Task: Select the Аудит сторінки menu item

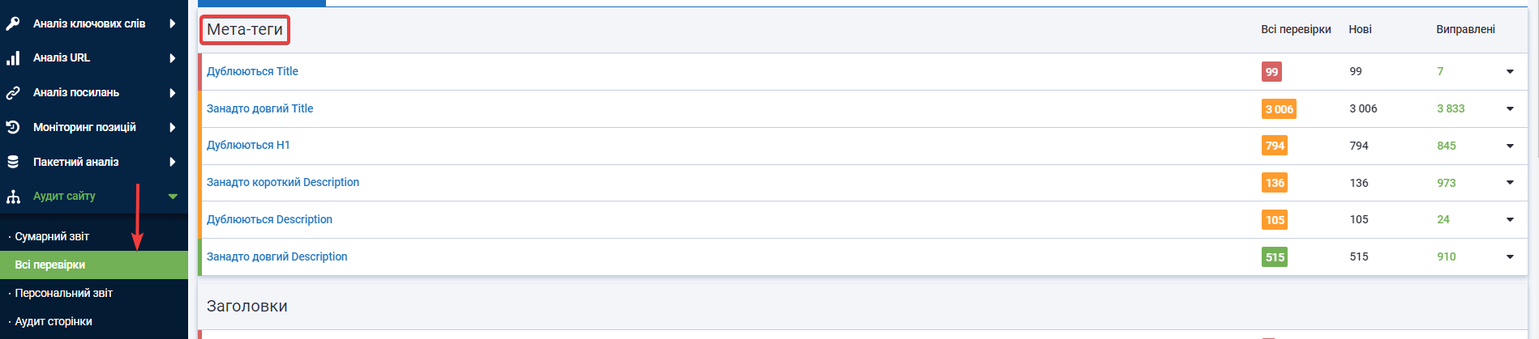Action: pos(54,321)
